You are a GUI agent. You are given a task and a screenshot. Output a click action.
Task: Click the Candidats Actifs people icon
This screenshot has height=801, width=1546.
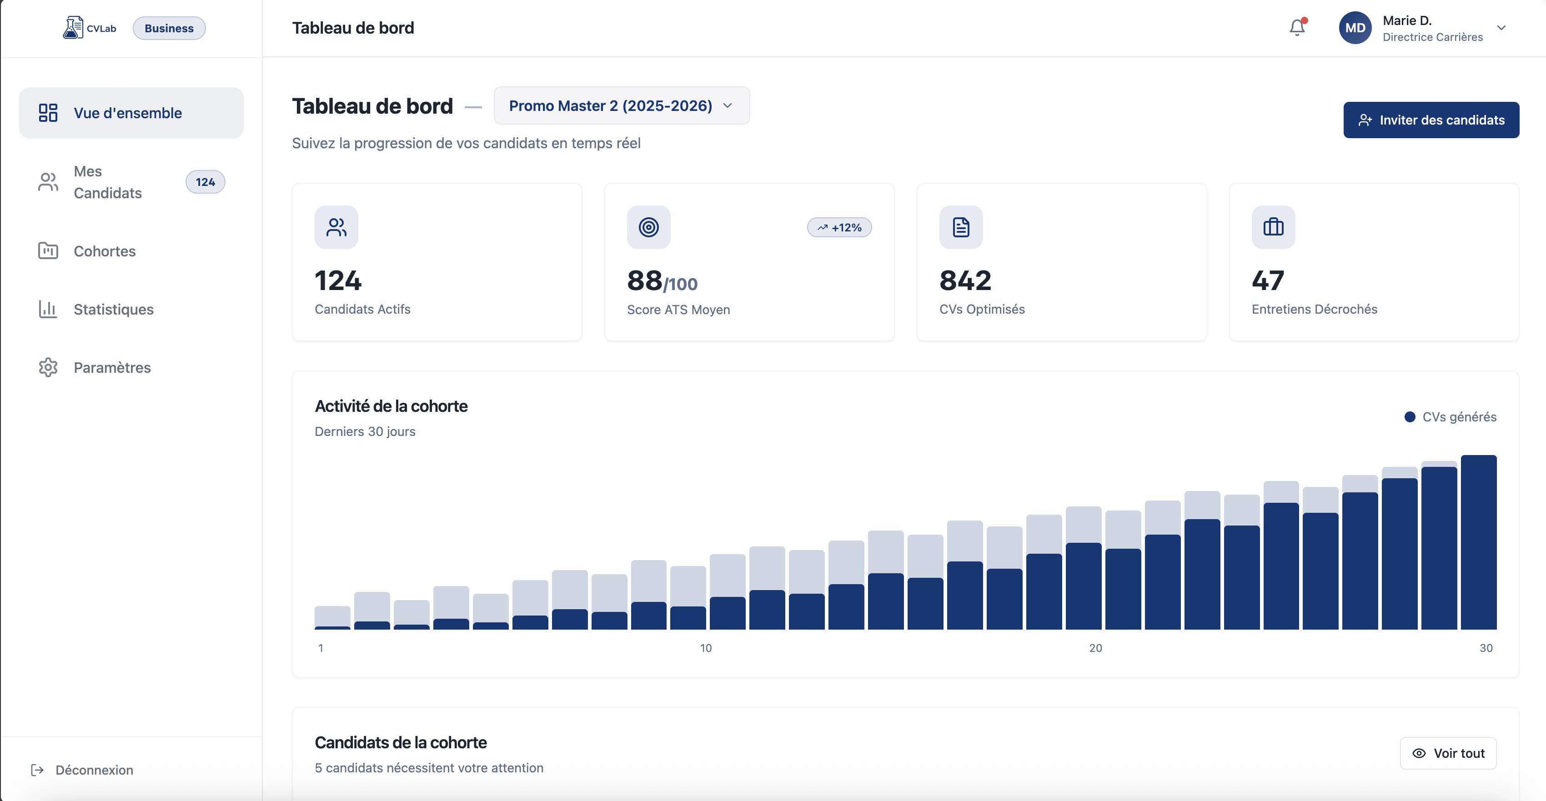[x=336, y=227]
